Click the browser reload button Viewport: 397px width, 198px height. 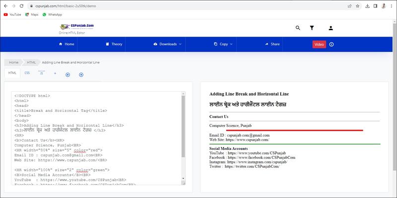click(21, 6)
